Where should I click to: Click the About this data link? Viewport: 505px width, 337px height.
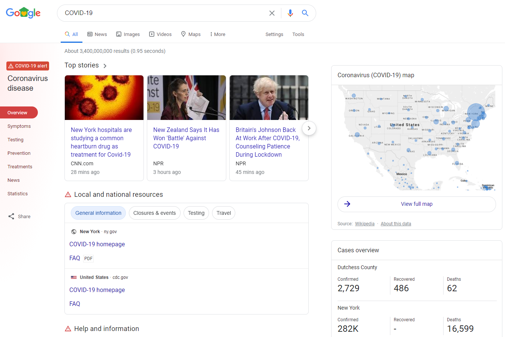click(x=396, y=224)
